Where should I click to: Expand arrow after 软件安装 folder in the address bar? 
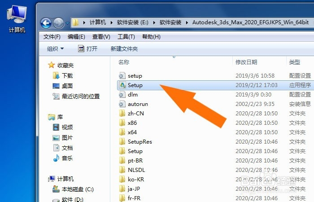pyautogui.click(x=187, y=22)
